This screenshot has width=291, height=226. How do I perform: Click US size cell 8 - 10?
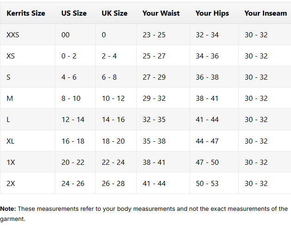tap(71, 98)
